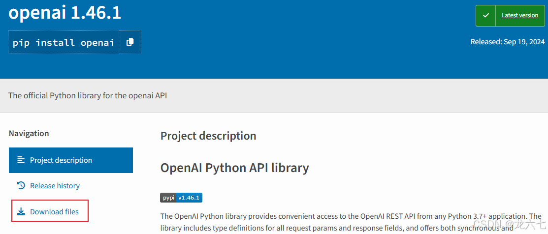The height and width of the screenshot is (234, 548).
Task: Click the green checkmark on Latest version
Action: (485, 16)
